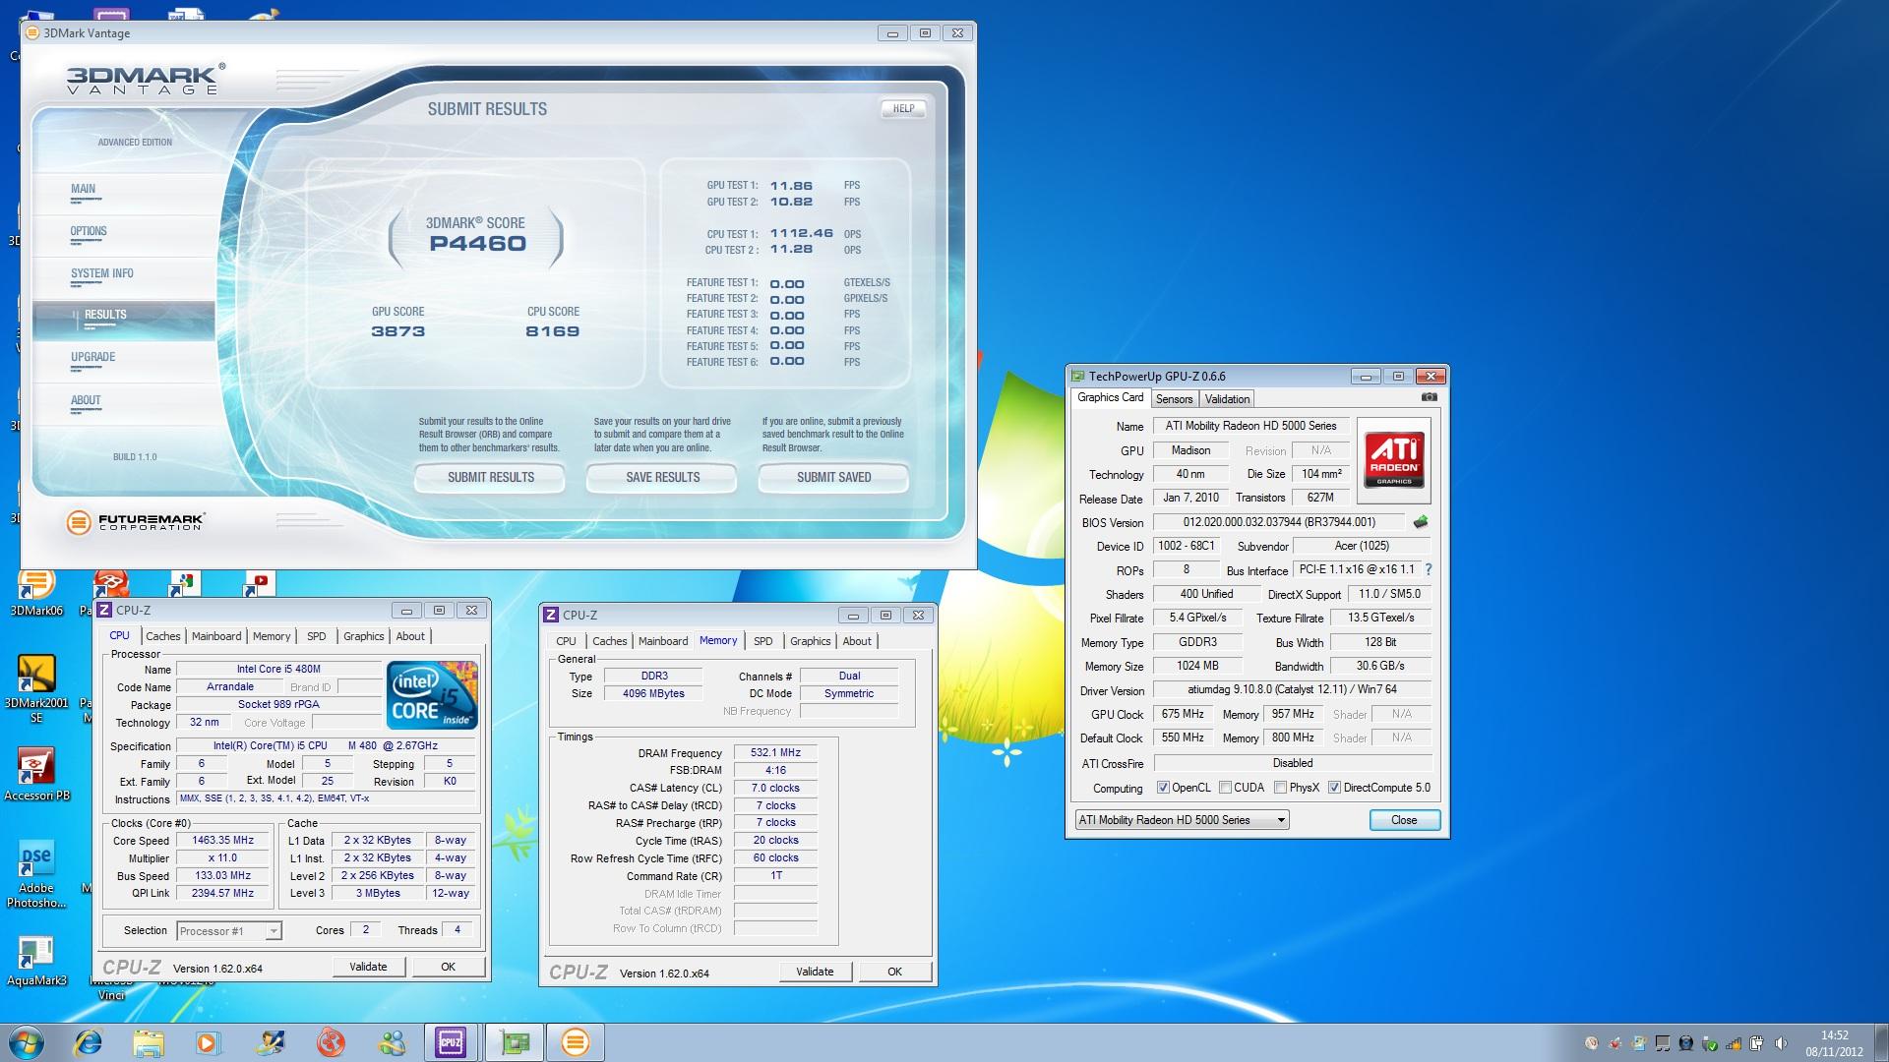Open the 3DMark06 desktop shortcut
This screenshot has height=1062, width=1889.
(x=35, y=593)
